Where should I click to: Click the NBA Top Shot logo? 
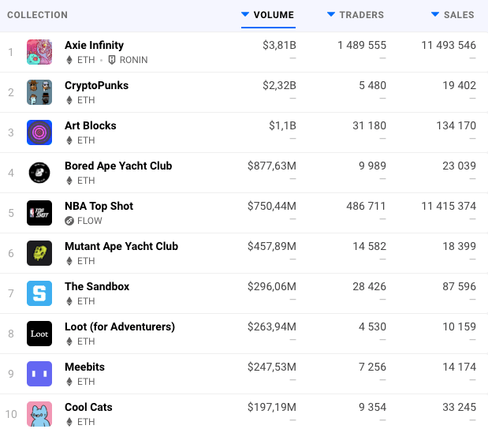point(39,213)
